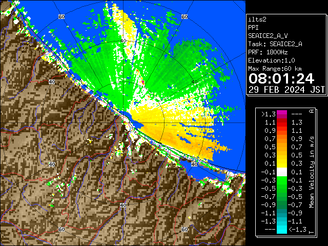Click the "40" range label over the blue bay
328x246 pixels.
point(194,165)
